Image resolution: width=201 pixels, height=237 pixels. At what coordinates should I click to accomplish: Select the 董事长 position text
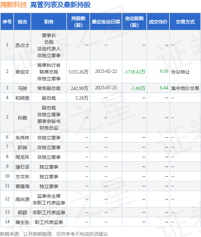(49, 35)
